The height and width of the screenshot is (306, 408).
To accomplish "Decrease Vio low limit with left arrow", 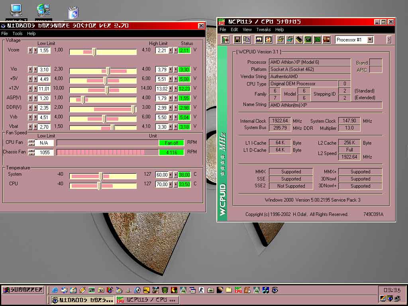I will (x=30, y=69).
